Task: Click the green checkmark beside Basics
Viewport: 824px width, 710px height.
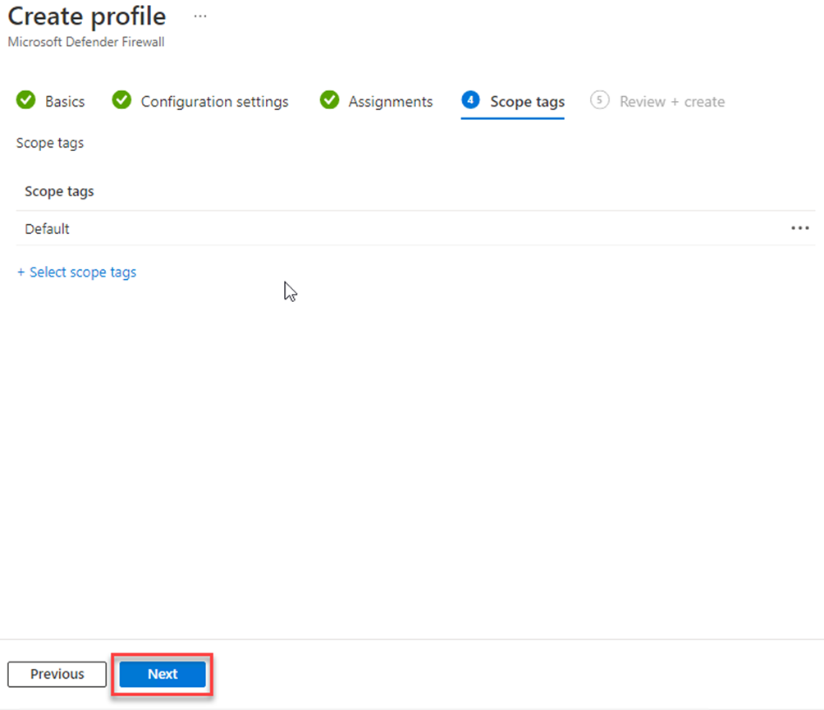Action: [25, 100]
